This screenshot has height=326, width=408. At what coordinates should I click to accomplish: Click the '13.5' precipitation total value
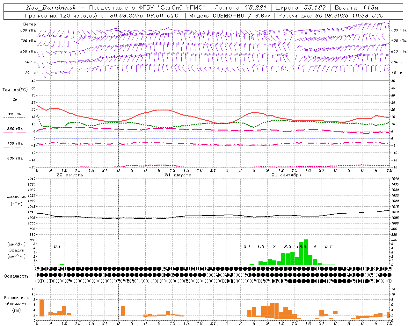point(301,246)
